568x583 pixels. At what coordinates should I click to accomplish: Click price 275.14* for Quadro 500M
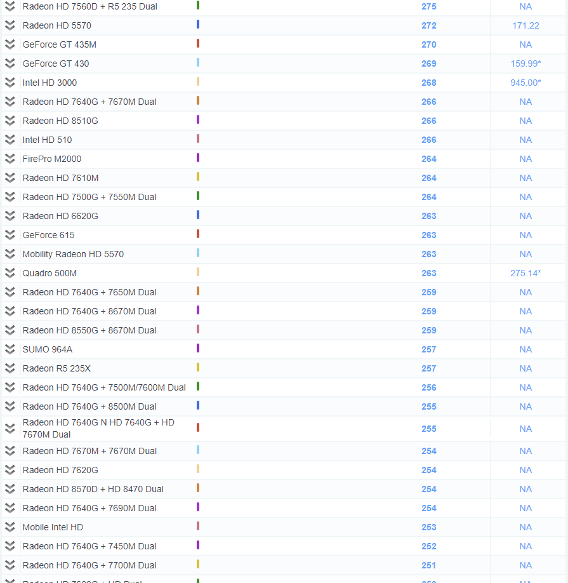[x=525, y=273]
